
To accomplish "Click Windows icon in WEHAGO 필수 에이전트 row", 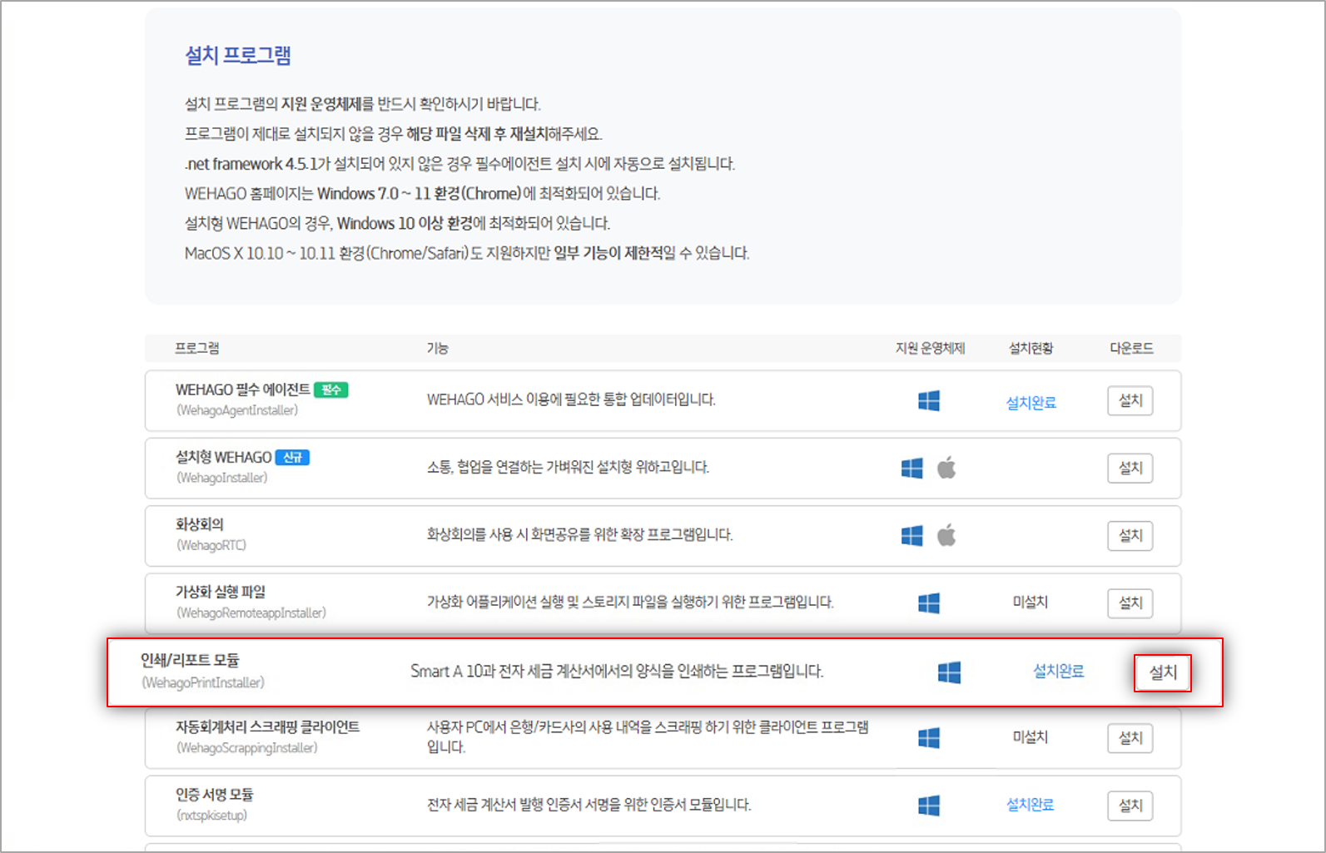I will (928, 401).
